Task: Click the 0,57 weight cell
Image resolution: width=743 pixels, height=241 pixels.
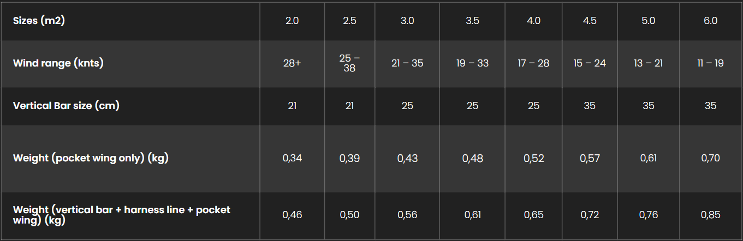Action: click(x=590, y=158)
